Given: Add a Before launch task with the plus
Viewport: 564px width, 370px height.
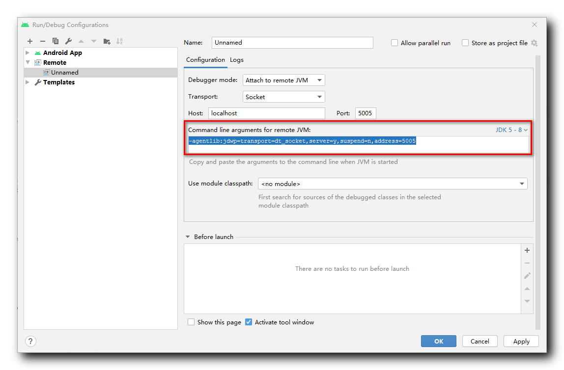Looking at the screenshot, I should coord(527,250).
